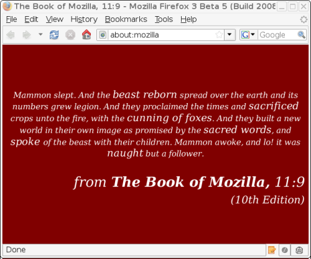The image size is (311, 259).
Task: Click the word 'sacrificed'
Action: click(274, 106)
